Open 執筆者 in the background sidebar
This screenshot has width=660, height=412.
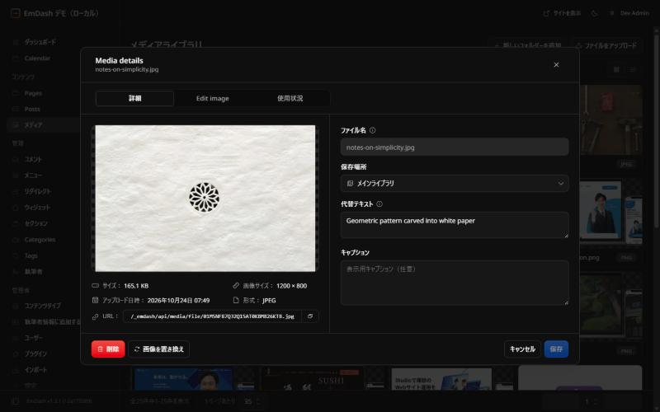(x=33, y=272)
